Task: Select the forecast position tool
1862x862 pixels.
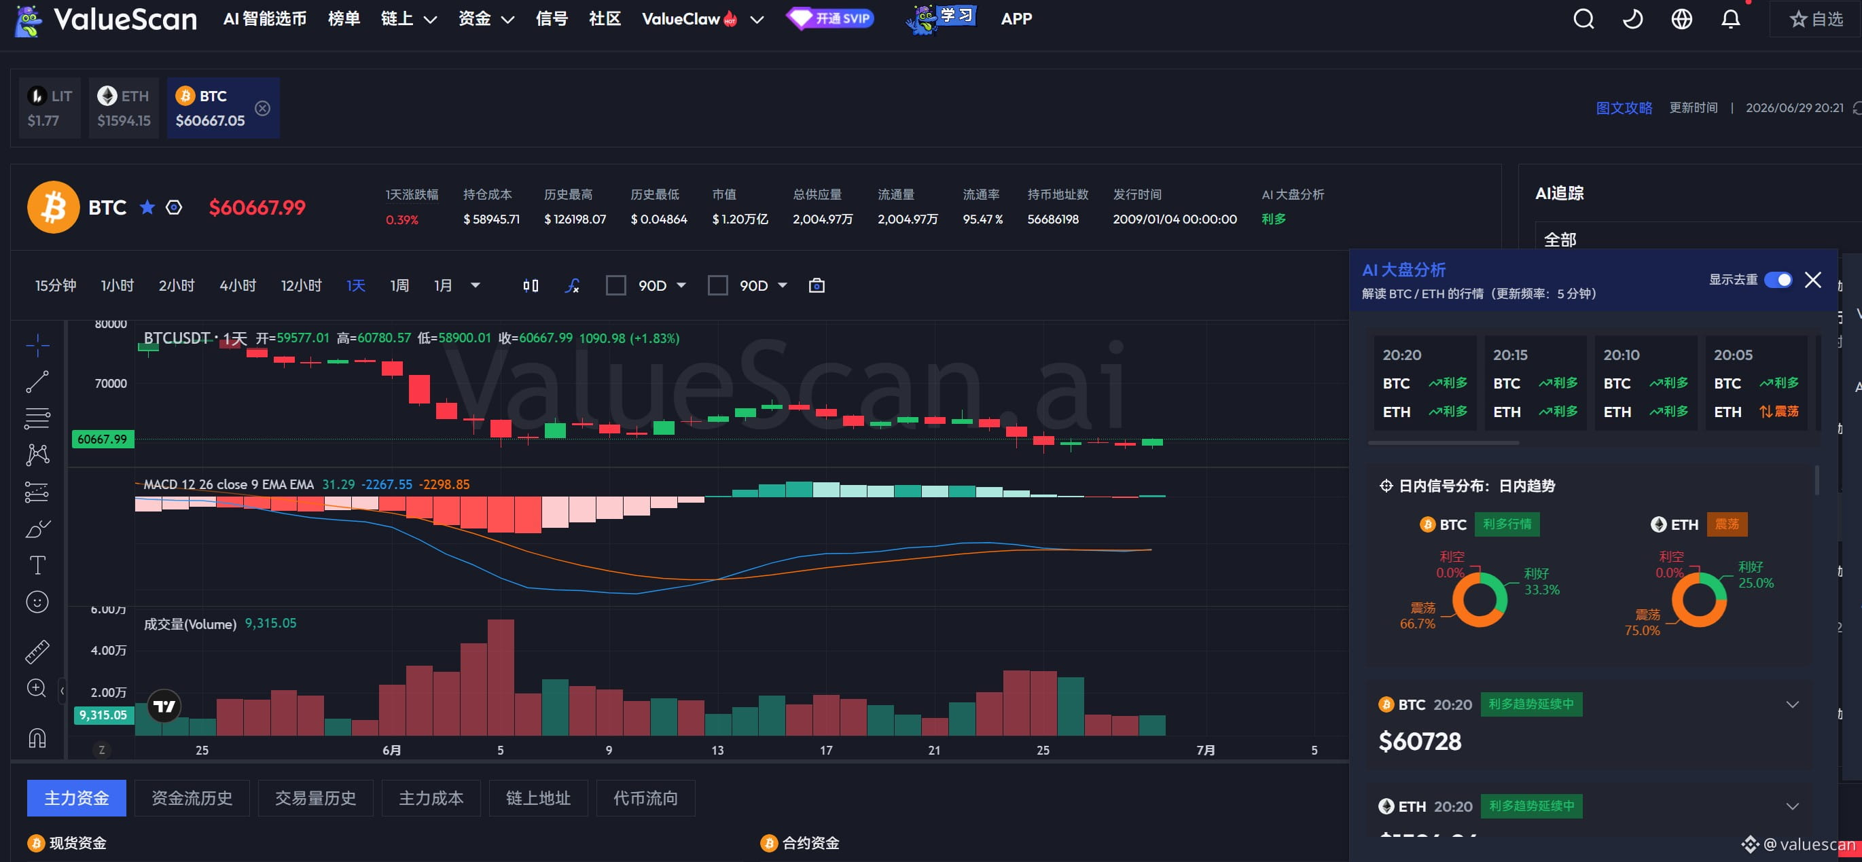Action: [37, 492]
